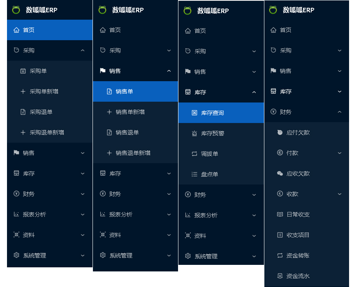Click document icon beside 采购退单

click(23, 112)
